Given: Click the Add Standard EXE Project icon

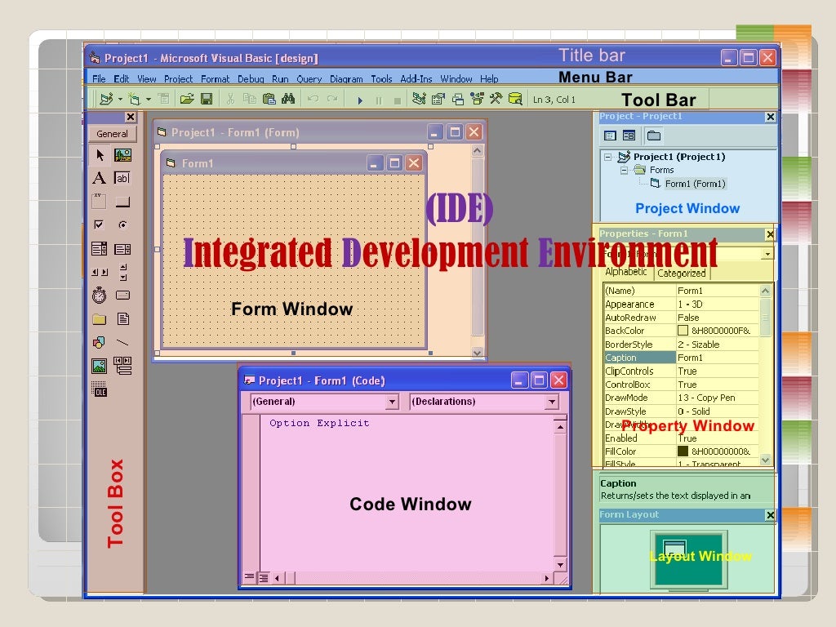Looking at the screenshot, I should click(107, 99).
